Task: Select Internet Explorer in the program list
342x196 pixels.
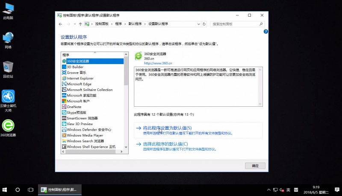Action: click(93, 78)
